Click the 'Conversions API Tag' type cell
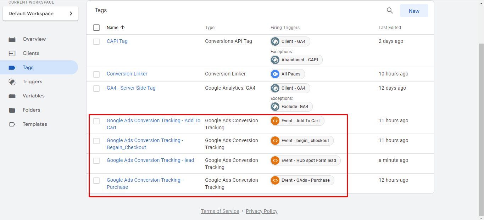Image resolution: width=484 pixels, height=220 pixels. click(x=228, y=41)
